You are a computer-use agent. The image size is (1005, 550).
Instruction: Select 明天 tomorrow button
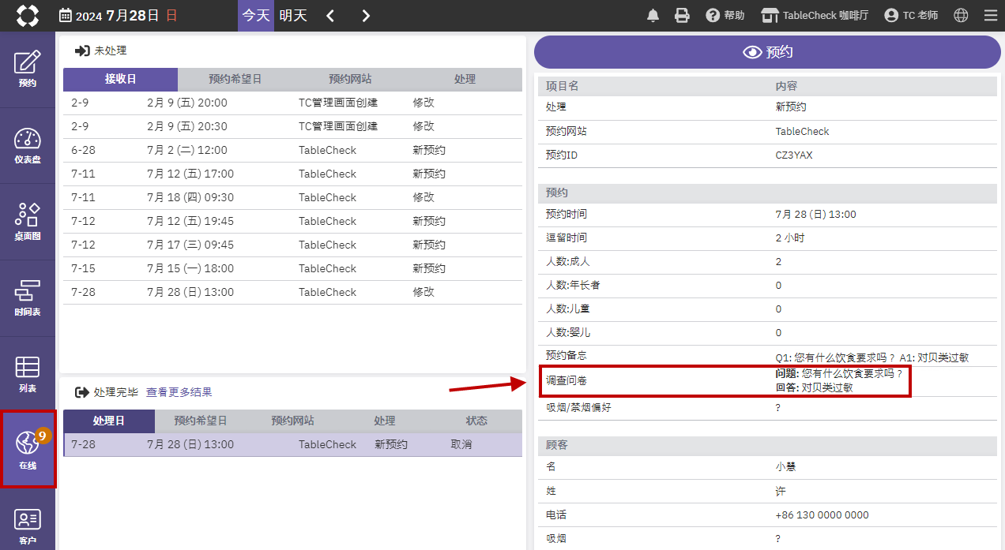(x=293, y=16)
